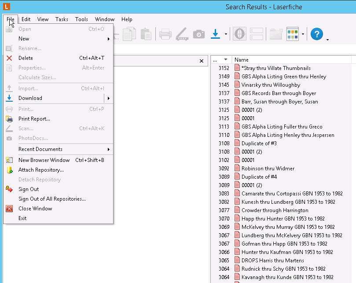Click the blue Download arrow toolbar icon

pyautogui.click(x=215, y=34)
